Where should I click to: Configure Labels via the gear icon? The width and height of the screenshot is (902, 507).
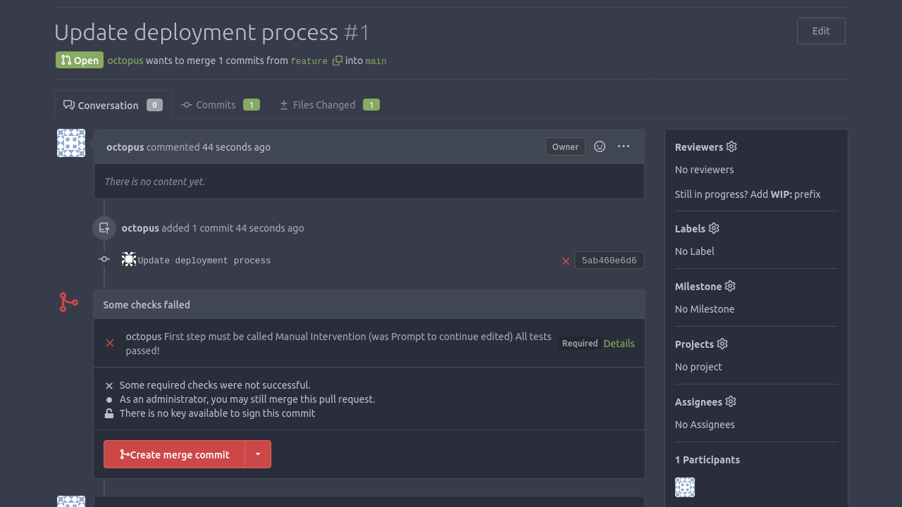[714, 228]
